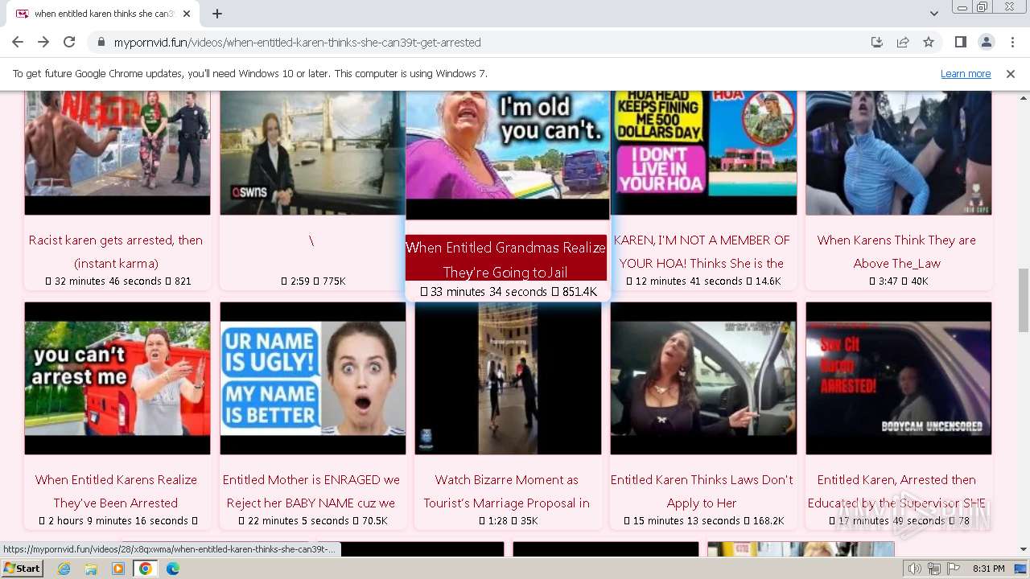Open the SWNS Tower Bridge thumbnail
This screenshot has width=1030, height=579.
313,153
